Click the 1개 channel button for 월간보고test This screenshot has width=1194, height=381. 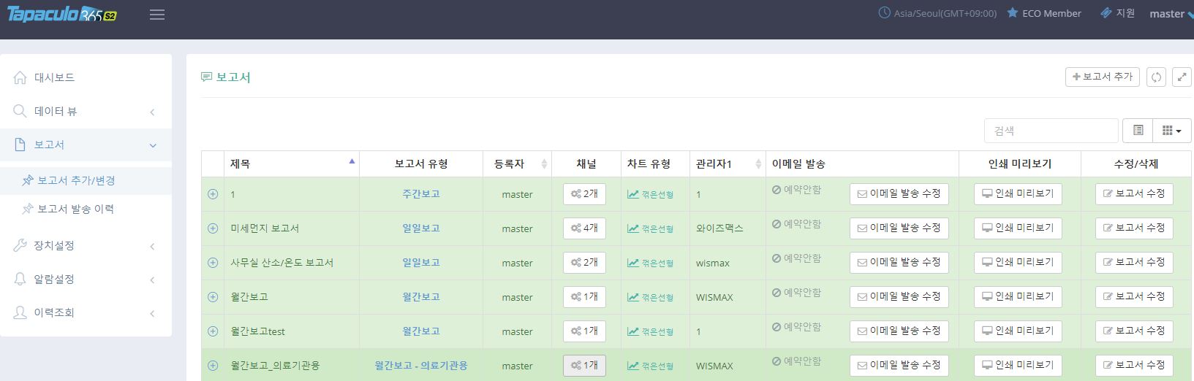pyautogui.click(x=584, y=331)
